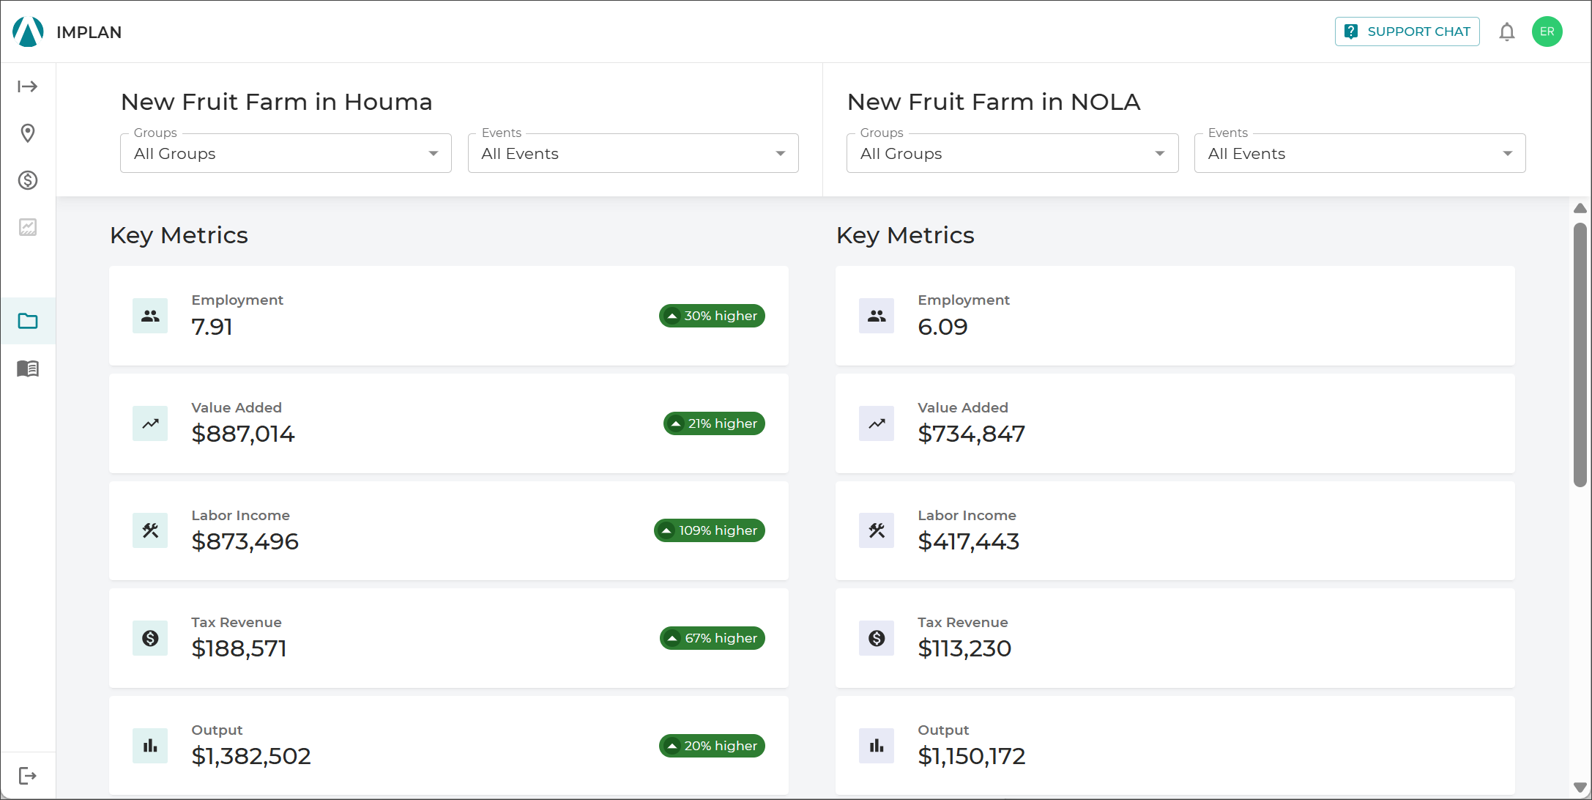Open Houma Groups dropdown

[286, 153]
